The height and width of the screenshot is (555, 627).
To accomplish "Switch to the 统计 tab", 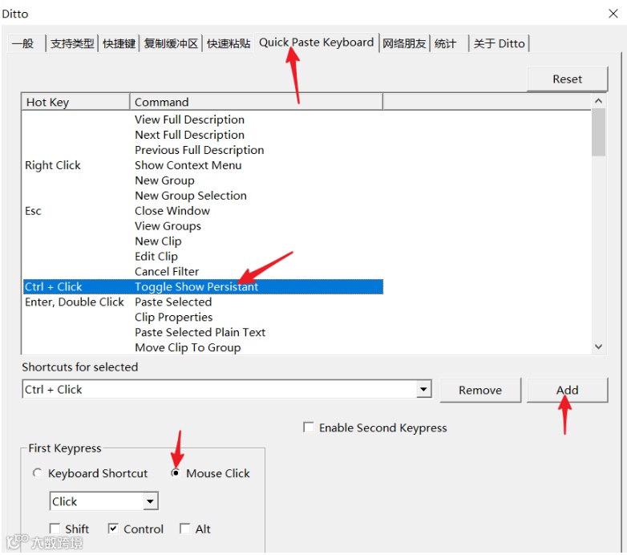I will 449,43.
